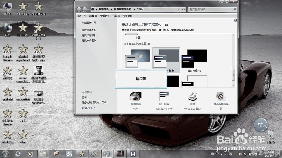Open the Recycle Bin on desktop
Screen dimensions: 282x158
coord(270,136)
